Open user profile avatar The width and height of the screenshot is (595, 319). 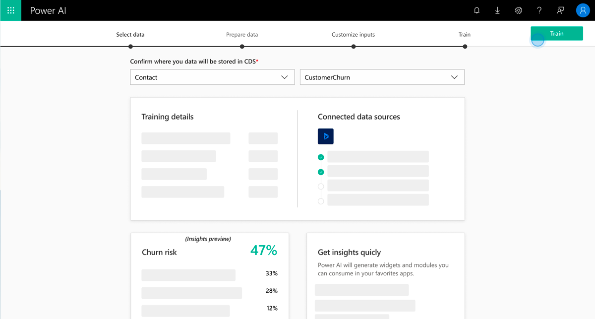[x=583, y=10]
